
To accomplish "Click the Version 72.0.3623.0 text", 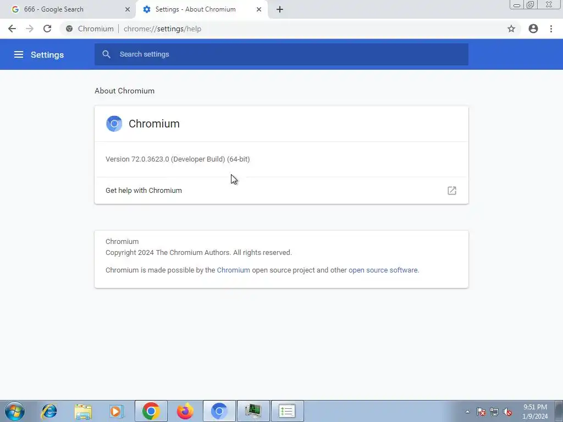I will (178, 159).
